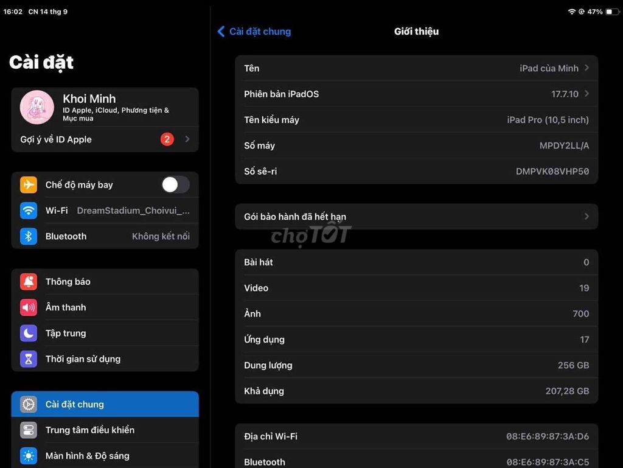Tap model name iPad Pro (10,5 inch)
Viewport: 623px width, 468px height.
point(548,119)
